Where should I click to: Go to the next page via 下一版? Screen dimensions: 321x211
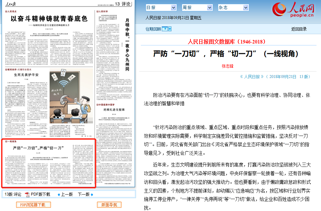click(x=83, y=194)
